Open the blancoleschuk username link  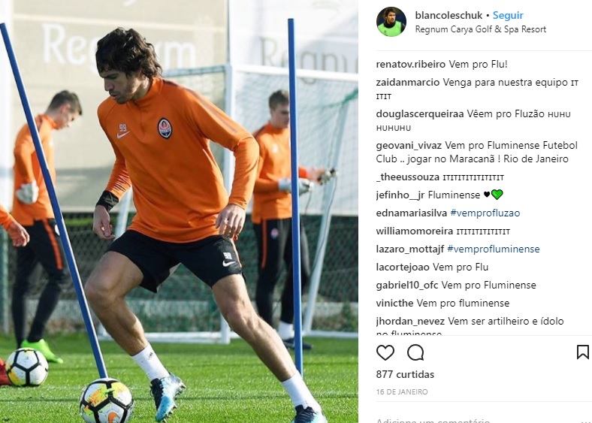pyautogui.click(x=449, y=16)
